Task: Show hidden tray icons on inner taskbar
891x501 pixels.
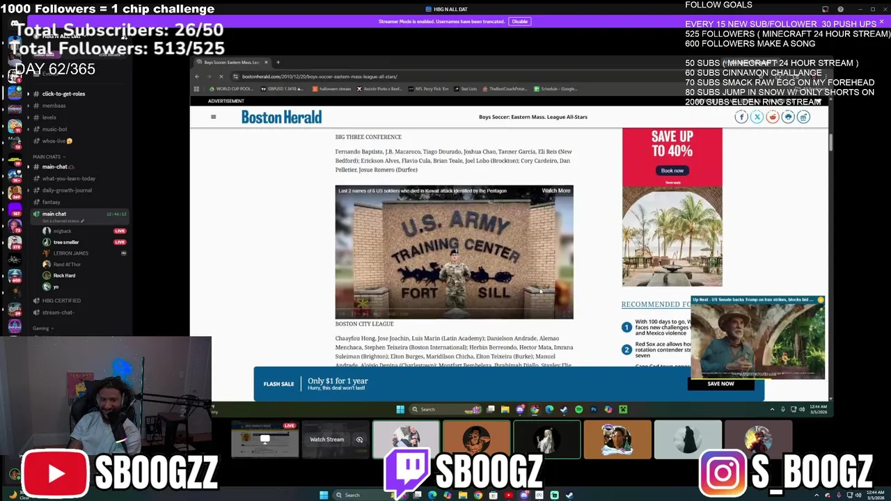Action: 772,409
